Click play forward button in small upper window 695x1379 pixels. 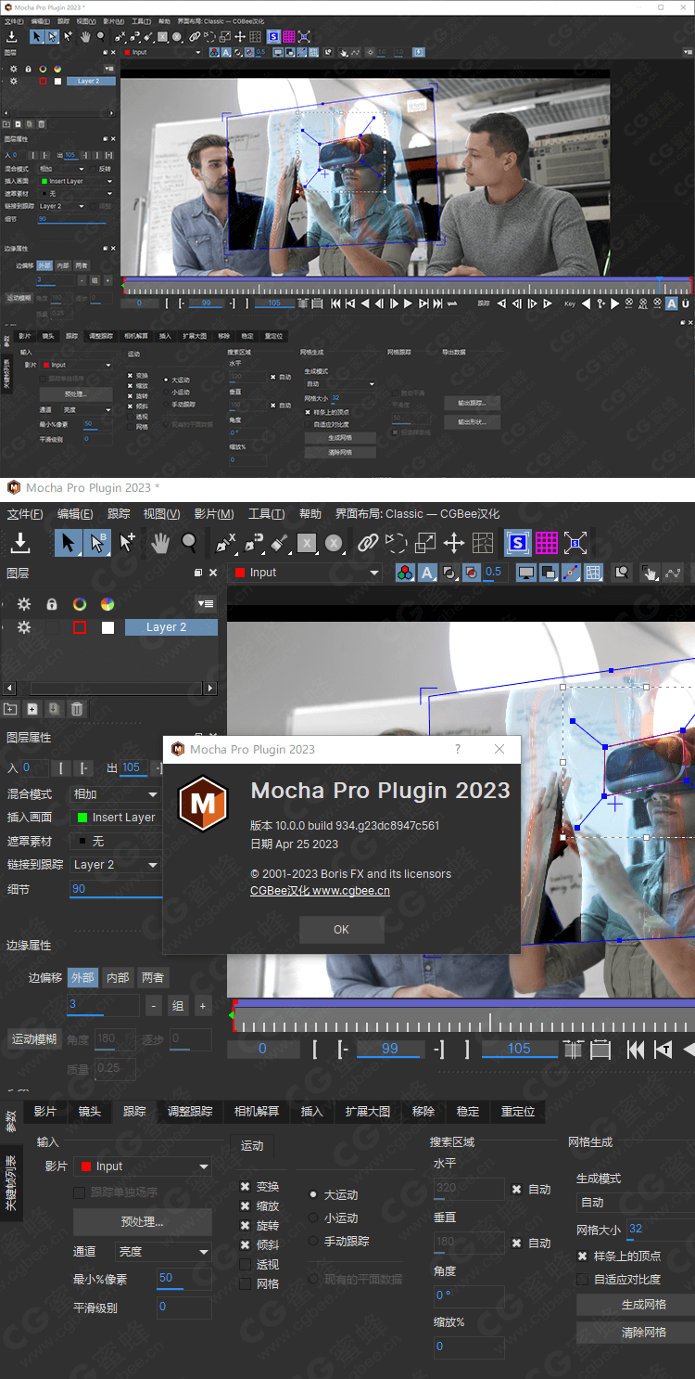click(409, 303)
